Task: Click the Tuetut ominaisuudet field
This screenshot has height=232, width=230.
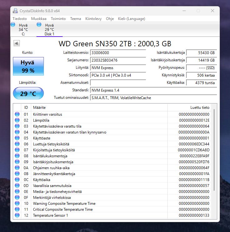Action: point(153,98)
